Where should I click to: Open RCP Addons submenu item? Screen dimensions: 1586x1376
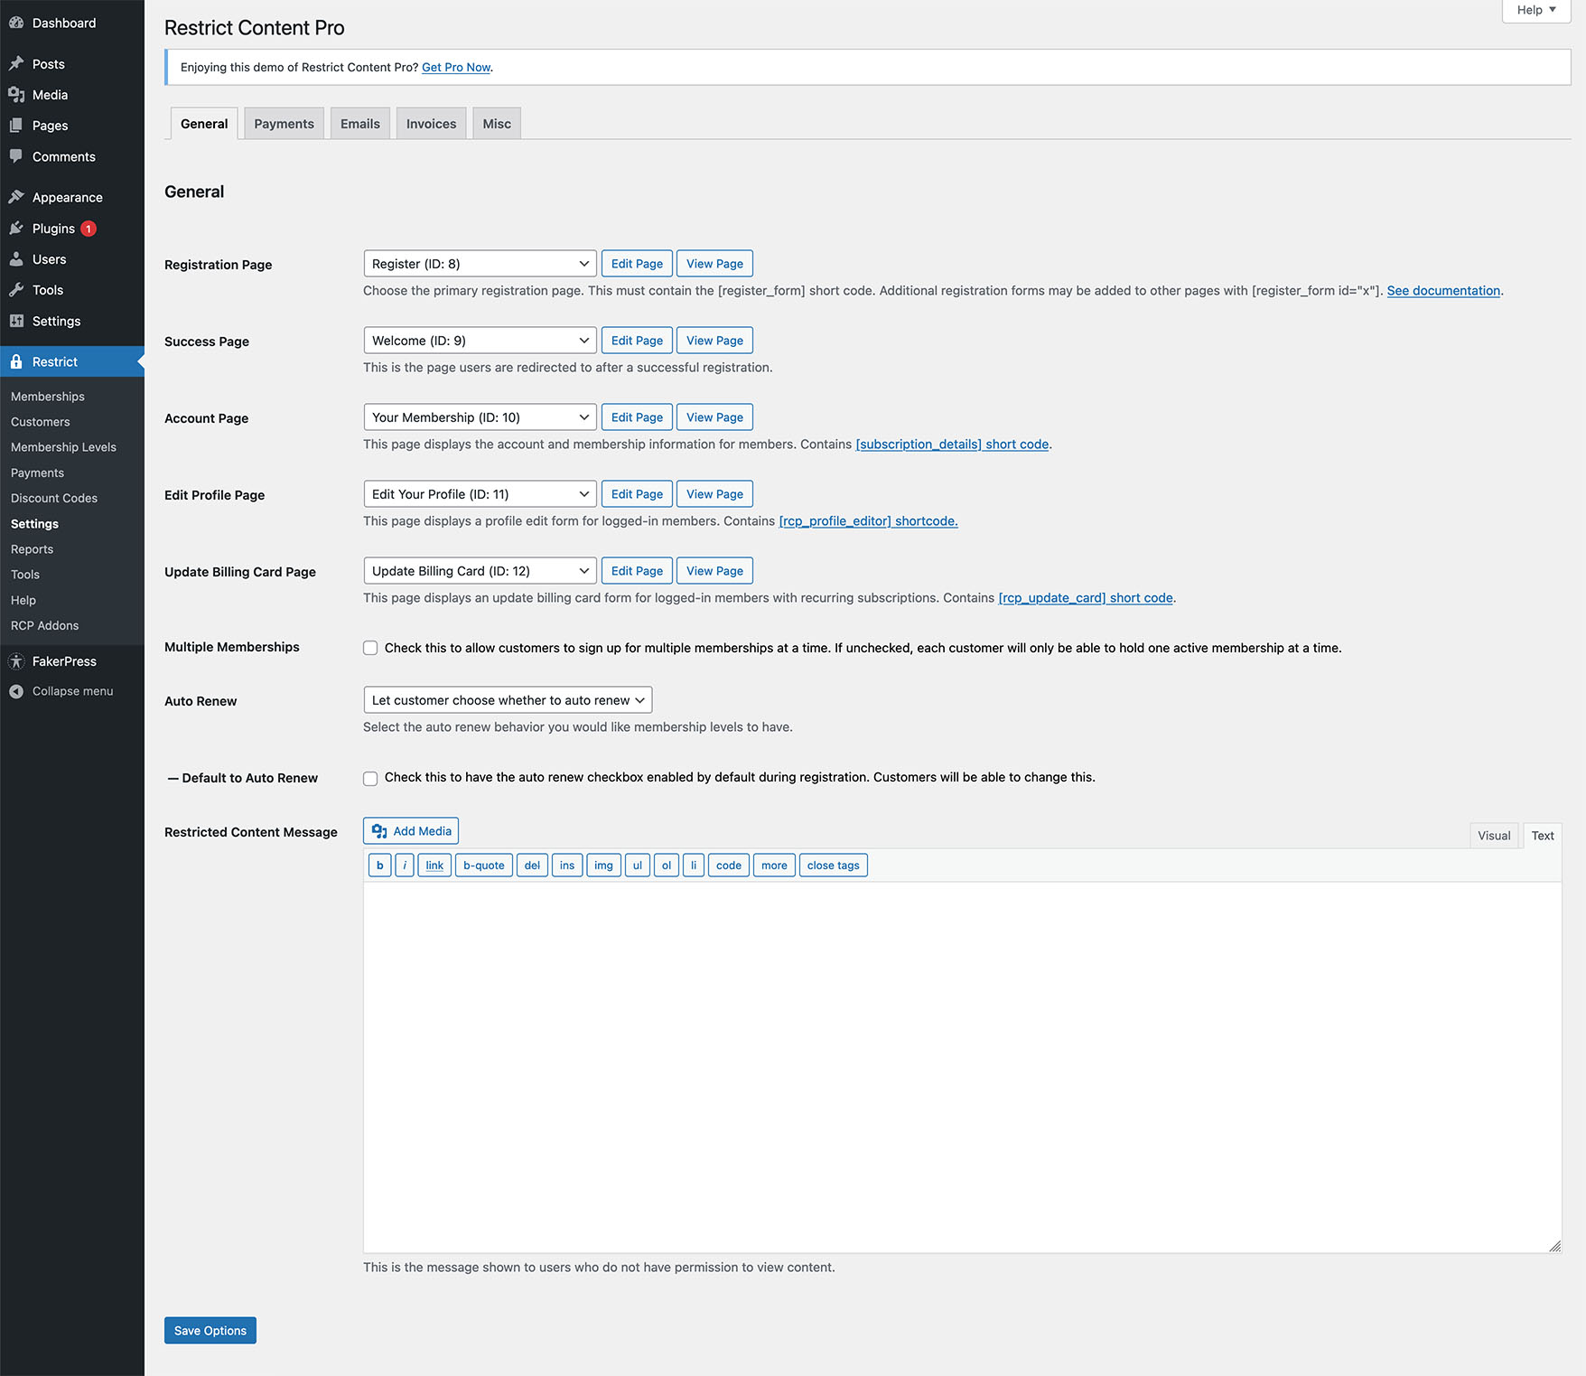click(x=44, y=625)
